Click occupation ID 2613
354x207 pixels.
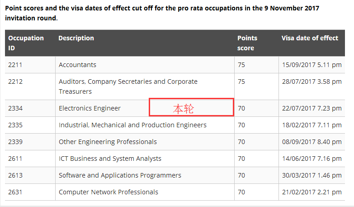point(15,175)
